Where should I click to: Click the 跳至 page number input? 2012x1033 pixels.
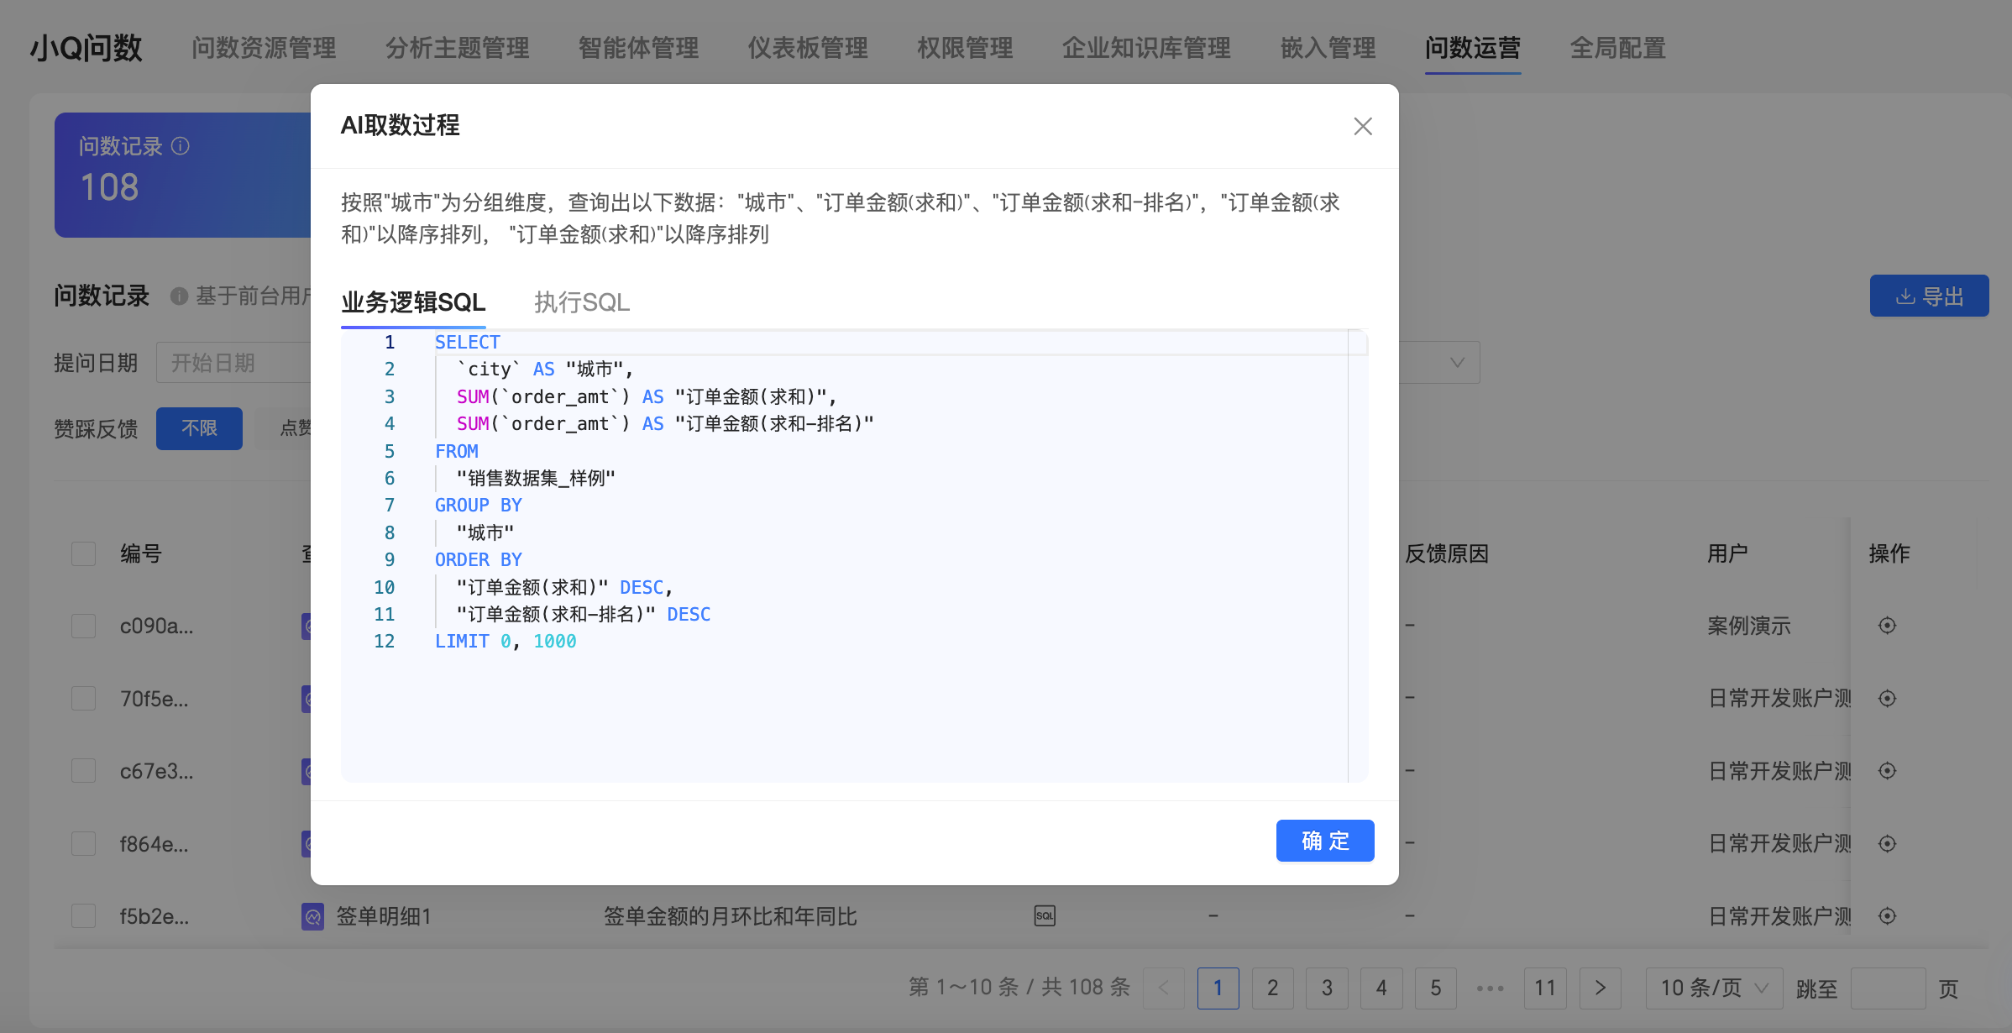(x=1888, y=988)
